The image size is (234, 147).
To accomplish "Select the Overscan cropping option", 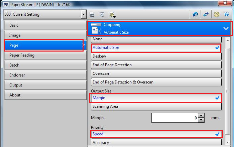I will click(156, 73).
